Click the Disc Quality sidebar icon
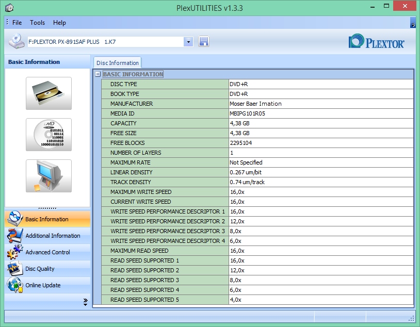420x327 pixels. pyautogui.click(x=14, y=269)
